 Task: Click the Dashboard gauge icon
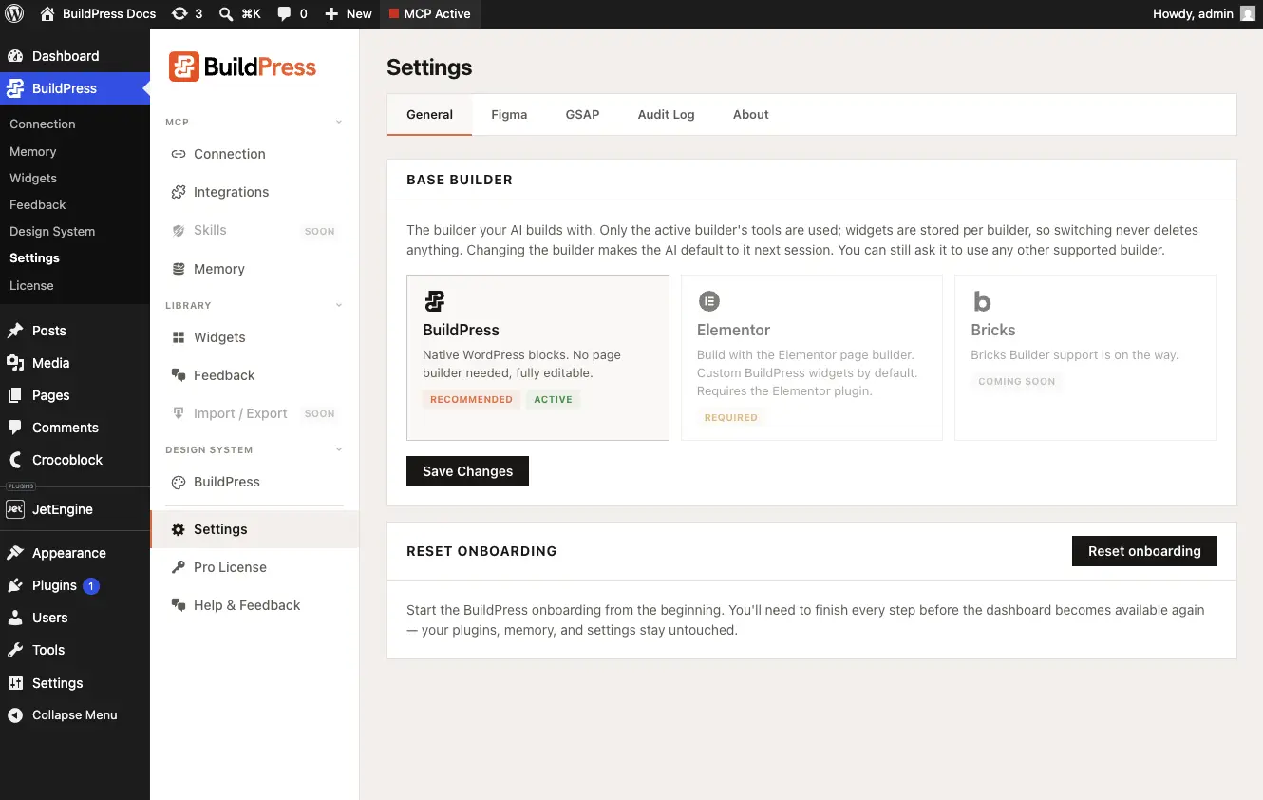pos(15,56)
